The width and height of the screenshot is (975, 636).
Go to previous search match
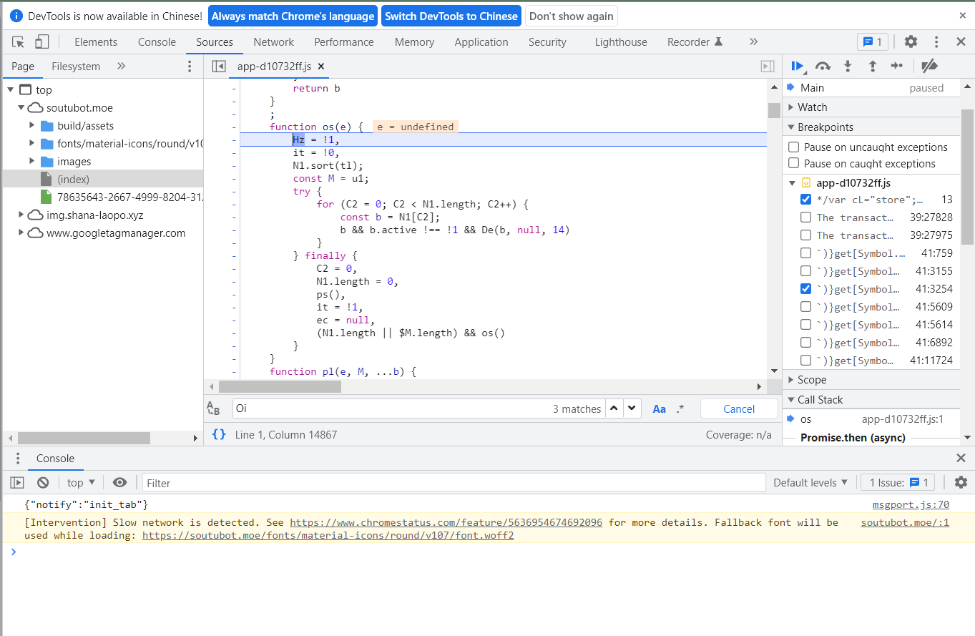(x=614, y=408)
